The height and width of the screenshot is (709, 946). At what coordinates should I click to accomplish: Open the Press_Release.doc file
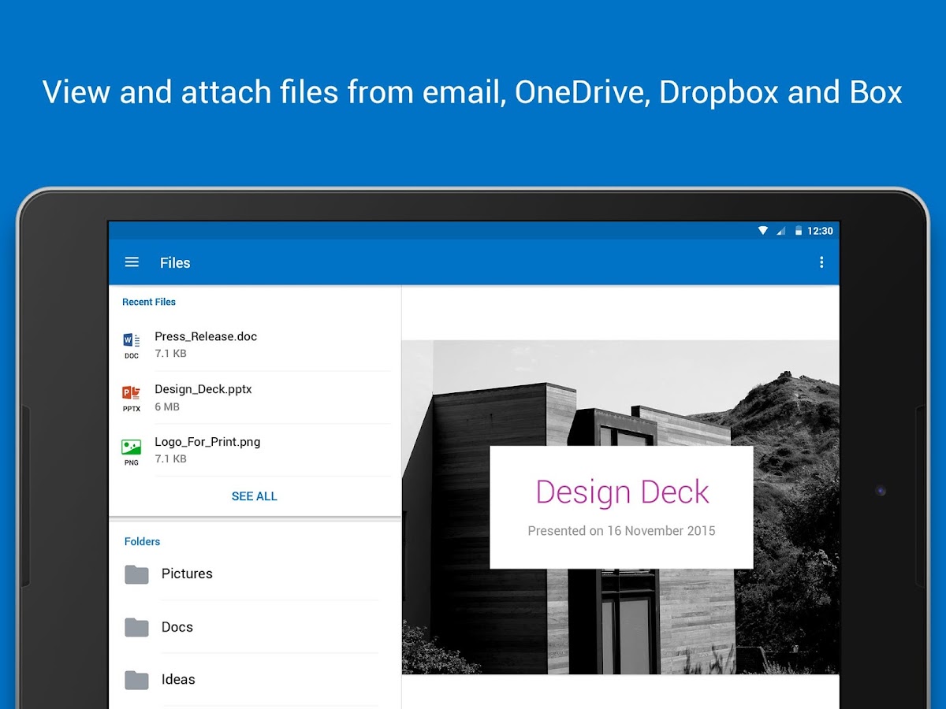pos(206,336)
